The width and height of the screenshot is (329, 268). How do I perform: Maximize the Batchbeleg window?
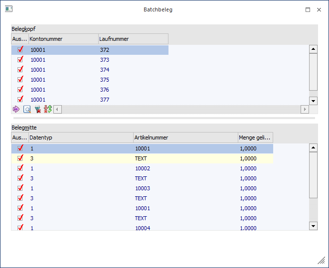click(x=308, y=9)
